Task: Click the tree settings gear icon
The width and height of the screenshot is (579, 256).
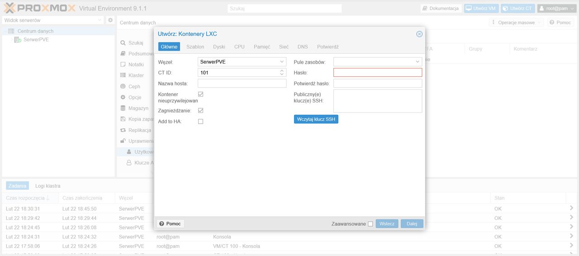Action: [x=110, y=20]
